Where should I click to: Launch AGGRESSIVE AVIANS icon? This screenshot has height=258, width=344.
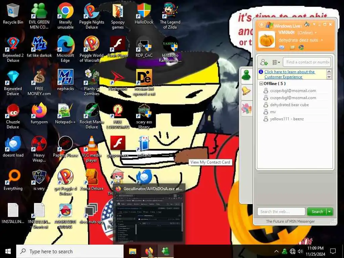[x=66, y=215]
